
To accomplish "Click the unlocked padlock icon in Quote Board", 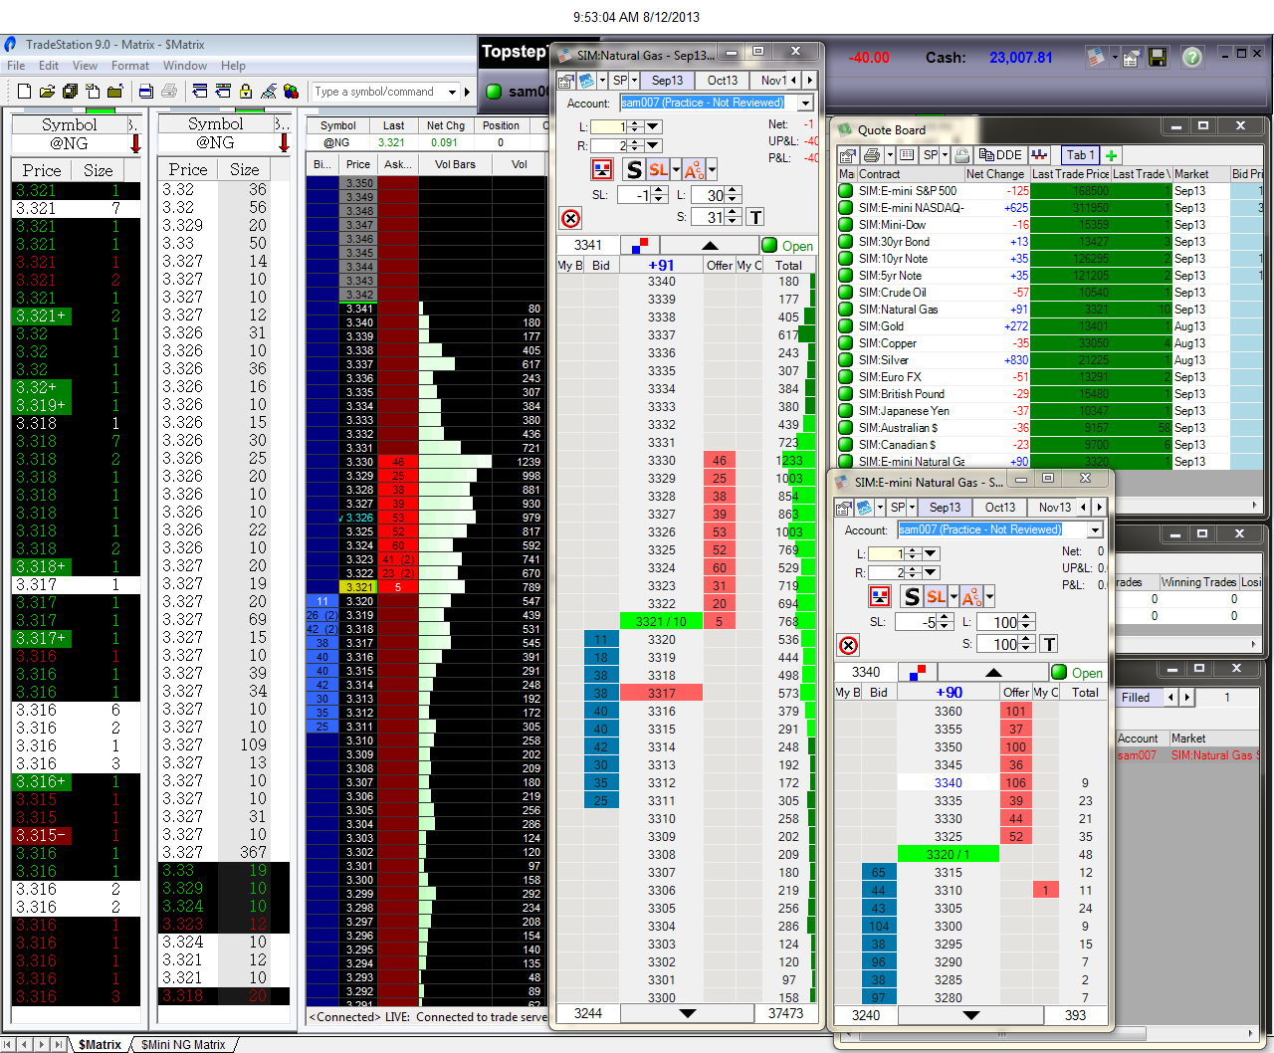I will tap(962, 155).
